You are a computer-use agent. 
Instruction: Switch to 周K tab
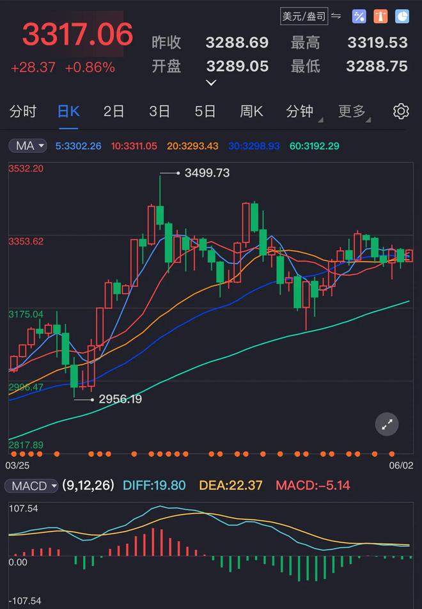tap(251, 111)
